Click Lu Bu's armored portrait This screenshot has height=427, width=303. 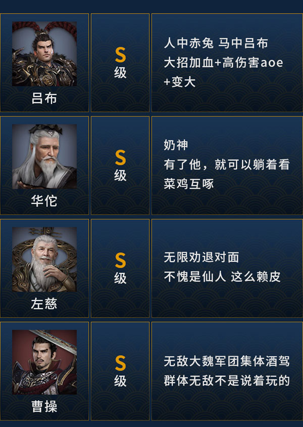tap(44, 54)
